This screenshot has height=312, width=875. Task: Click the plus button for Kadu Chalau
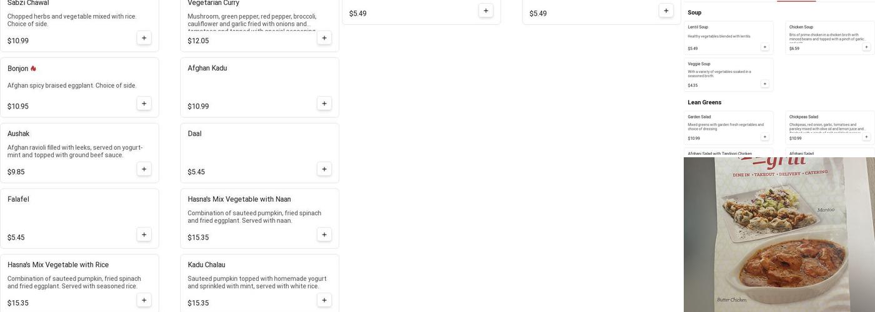point(324,300)
